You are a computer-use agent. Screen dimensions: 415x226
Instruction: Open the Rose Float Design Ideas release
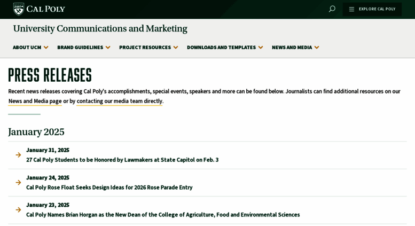click(109, 188)
